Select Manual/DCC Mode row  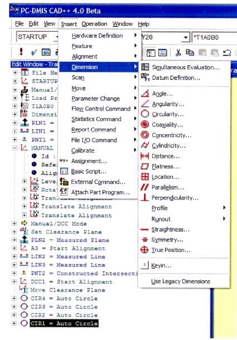click(59, 224)
